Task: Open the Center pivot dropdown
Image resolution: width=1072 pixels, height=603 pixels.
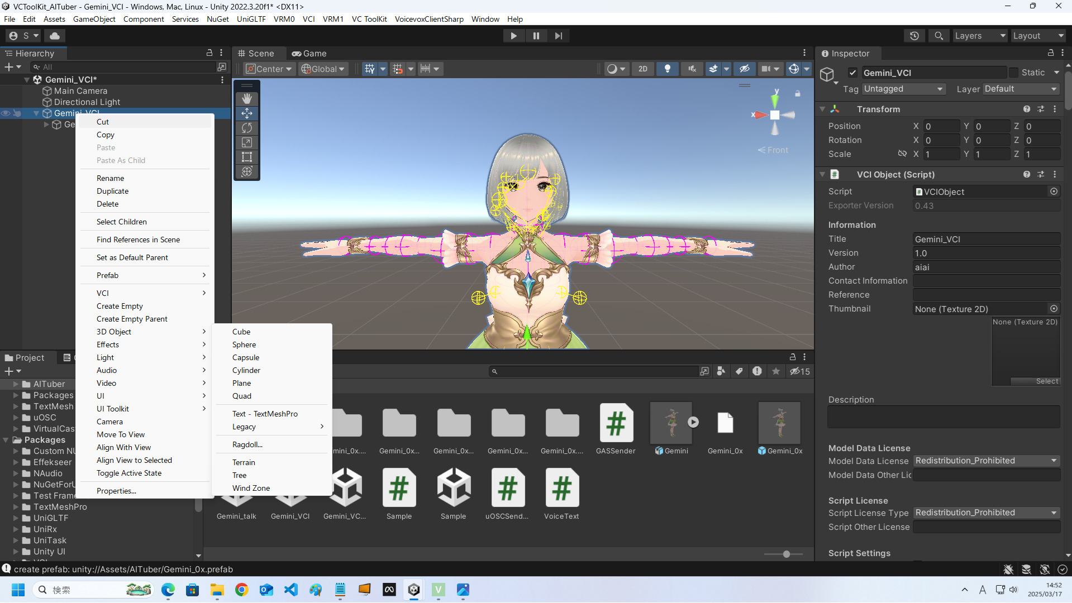Action: coord(269,69)
